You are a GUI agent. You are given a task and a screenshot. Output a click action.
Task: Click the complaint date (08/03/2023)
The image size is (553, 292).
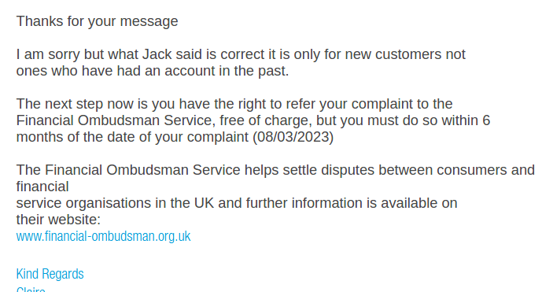(x=293, y=137)
